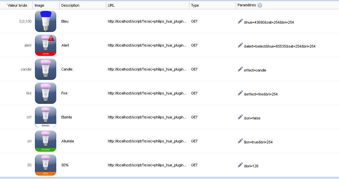This screenshot has height=179, width=339.
Task: Open the Paramètres help question mark icon
Action: [260, 5]
